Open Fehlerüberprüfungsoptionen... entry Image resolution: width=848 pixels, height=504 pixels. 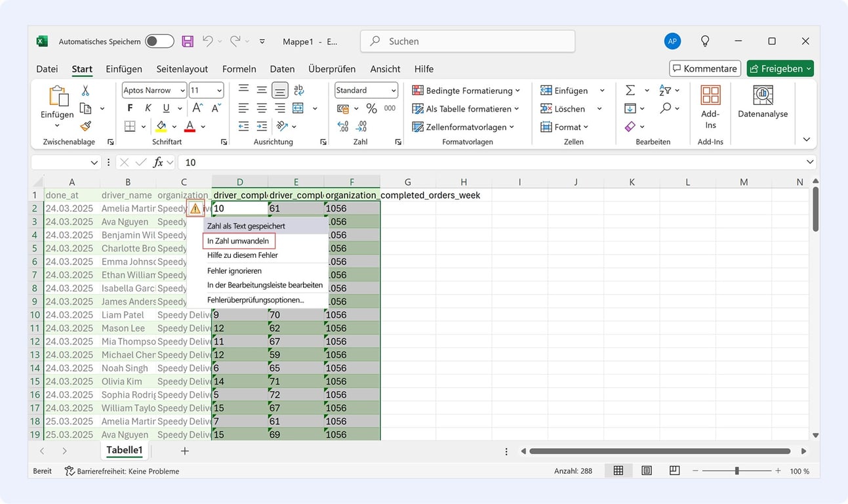click(x=256, y=300)
